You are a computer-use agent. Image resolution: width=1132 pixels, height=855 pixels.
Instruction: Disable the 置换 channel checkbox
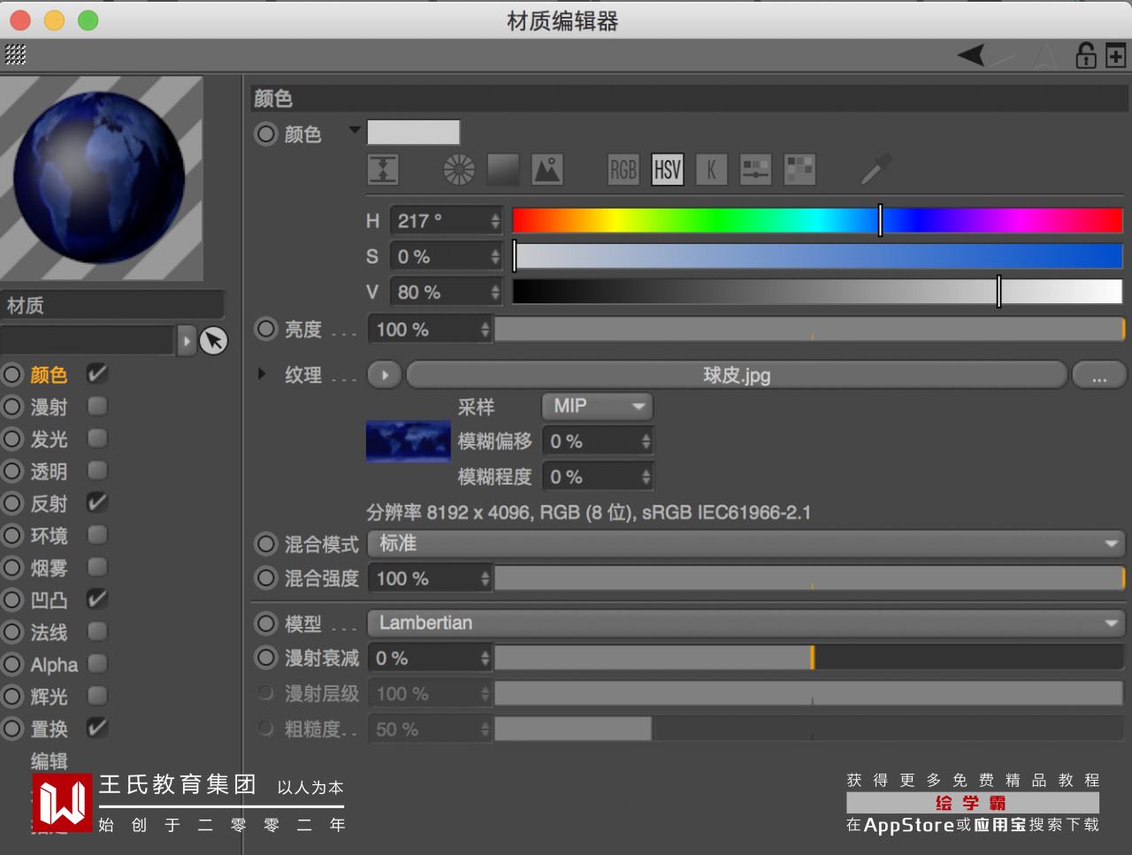click(97, 729)
